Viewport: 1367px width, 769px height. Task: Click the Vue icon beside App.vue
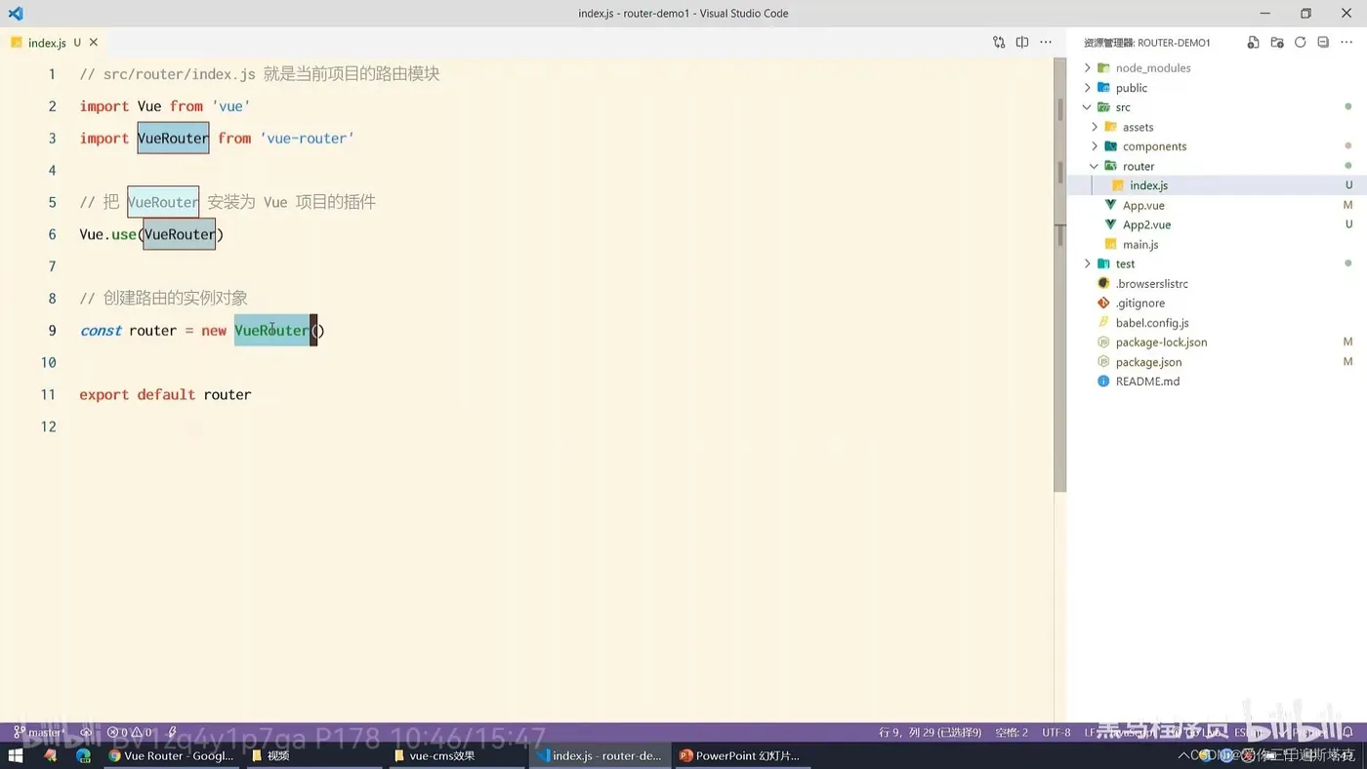click(x=1110, y=205)
